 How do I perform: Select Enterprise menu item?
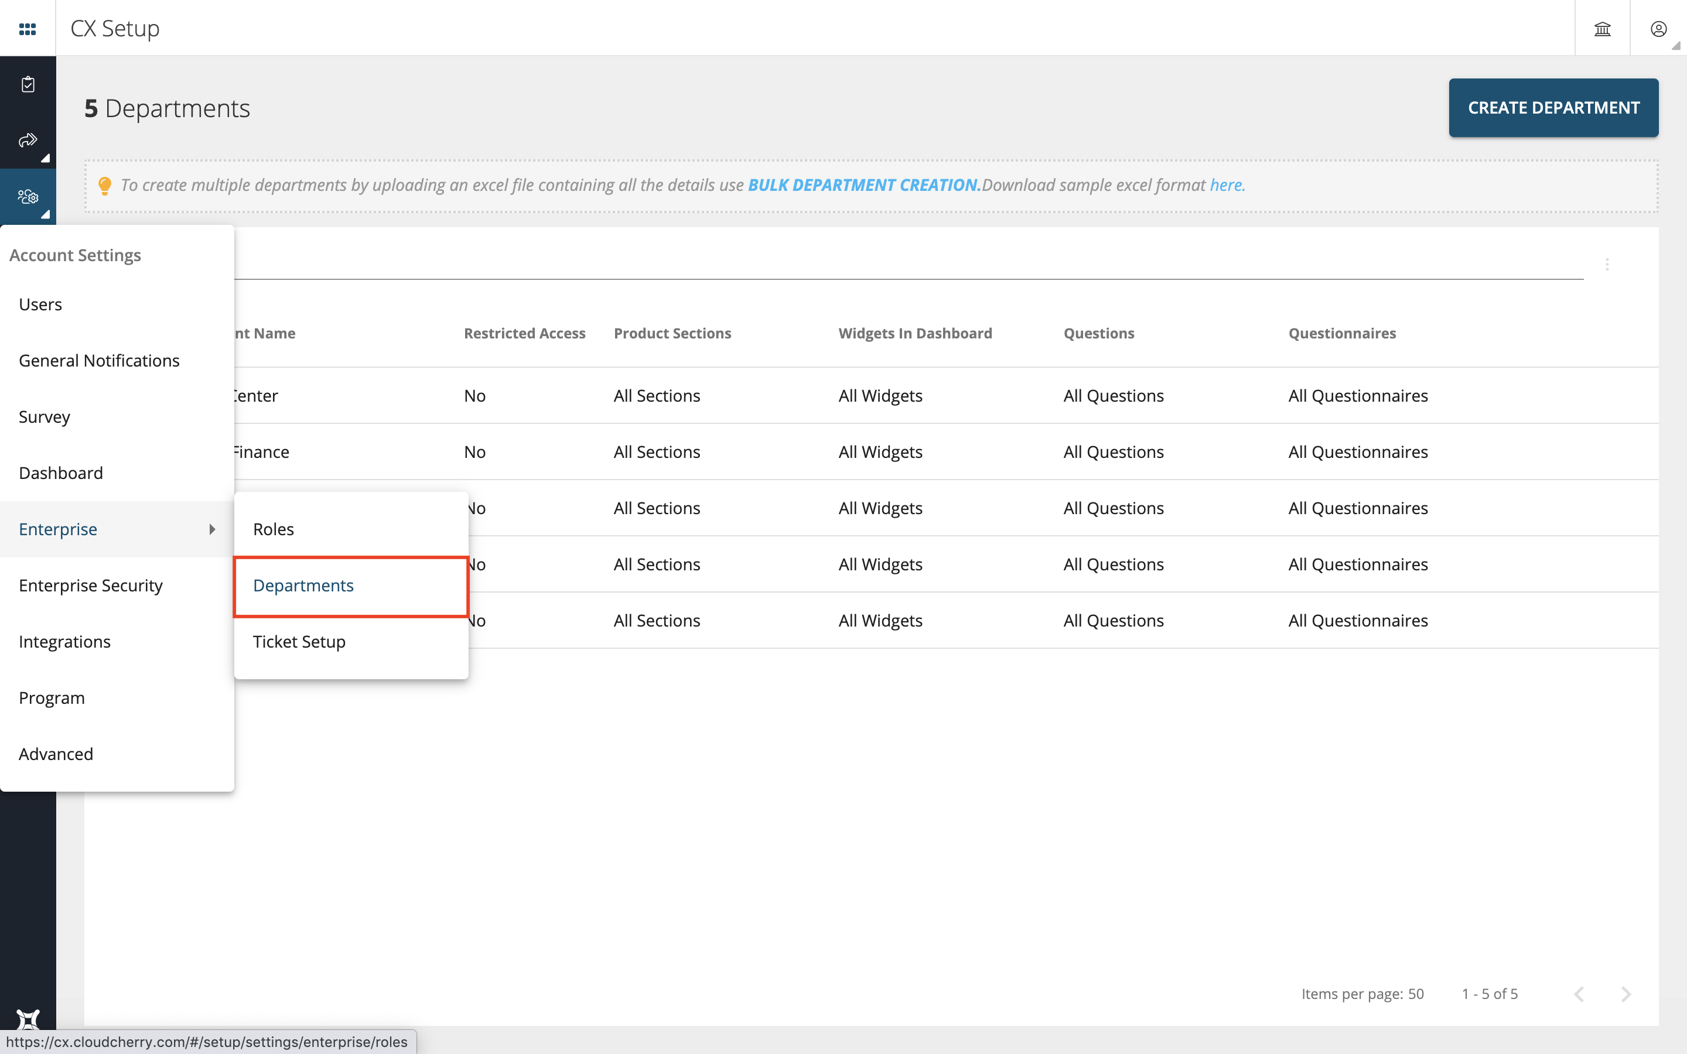(x=117, y=529)
